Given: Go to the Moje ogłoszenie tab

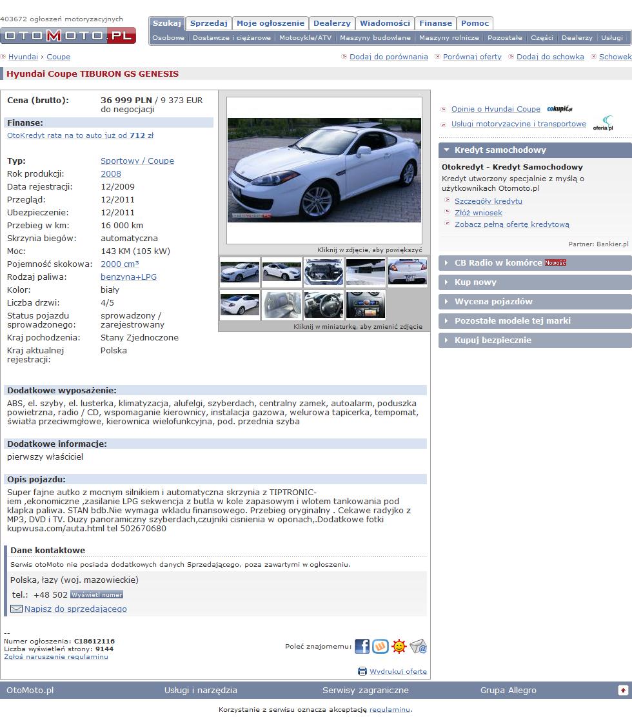Looking at the screenshot, I should pos(270,23).
